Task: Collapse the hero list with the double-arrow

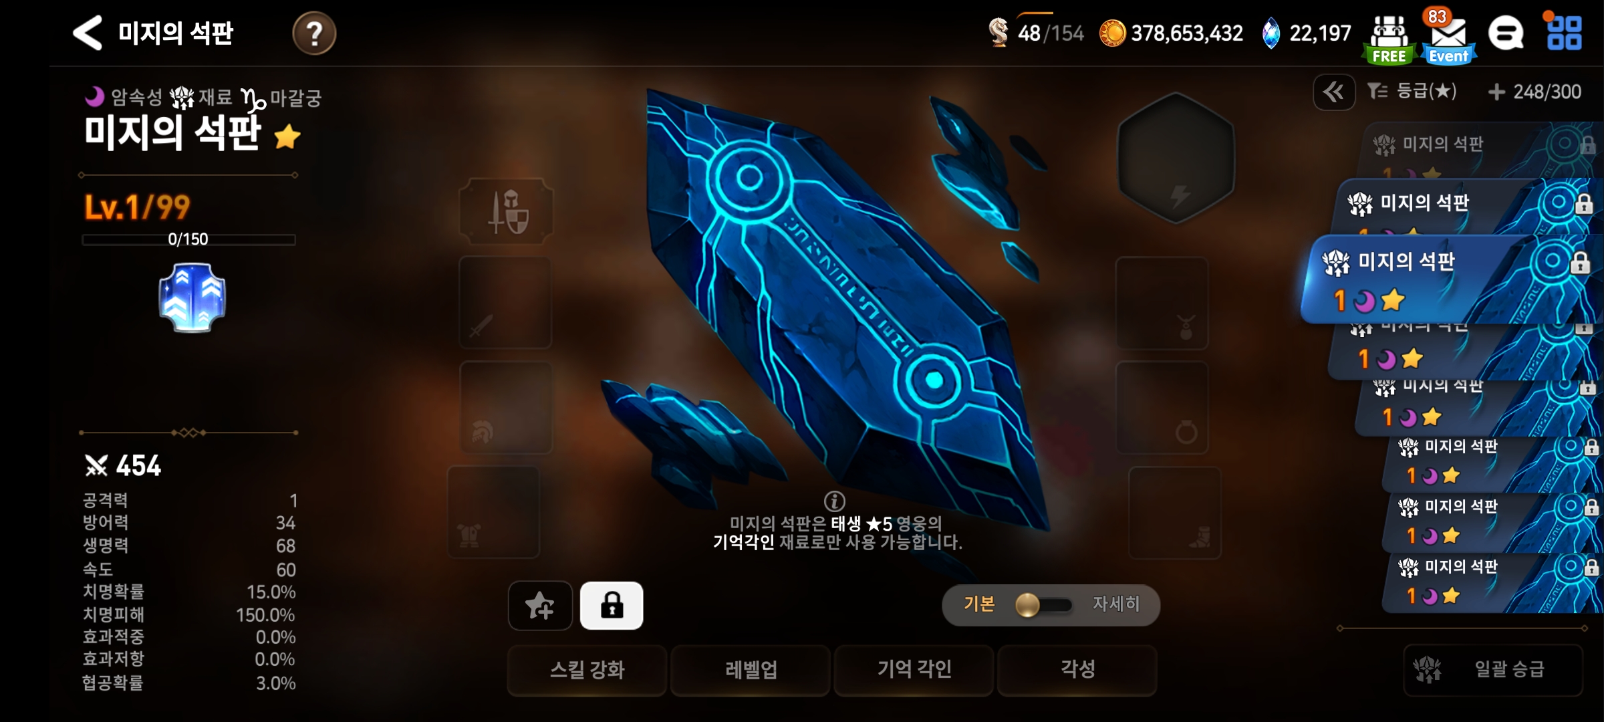Action: click(1334, 92)
